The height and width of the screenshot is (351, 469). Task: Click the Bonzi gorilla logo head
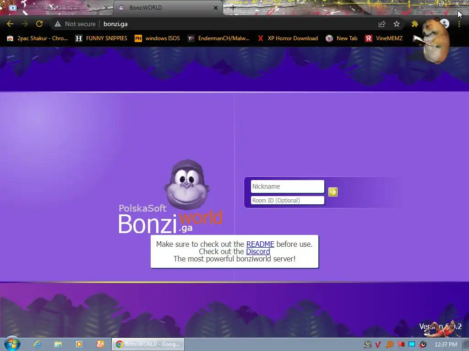click(x=187, y=185)
